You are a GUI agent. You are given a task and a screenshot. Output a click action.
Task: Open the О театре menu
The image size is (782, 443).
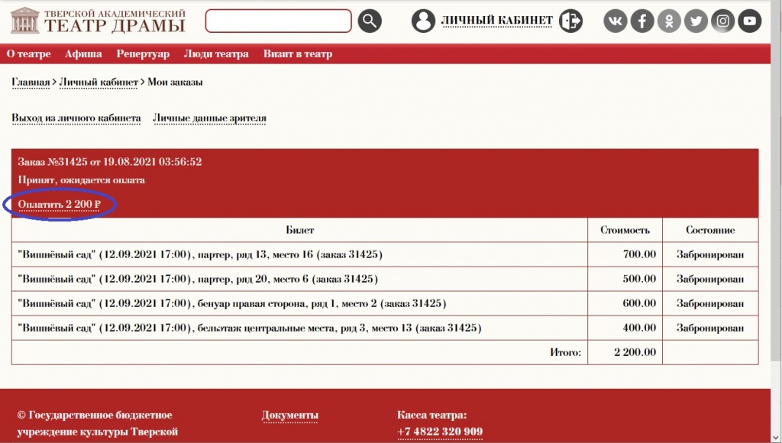(x=28, y=54)
